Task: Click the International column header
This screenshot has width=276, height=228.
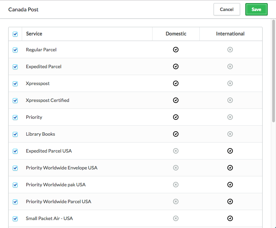Action: 230,34
